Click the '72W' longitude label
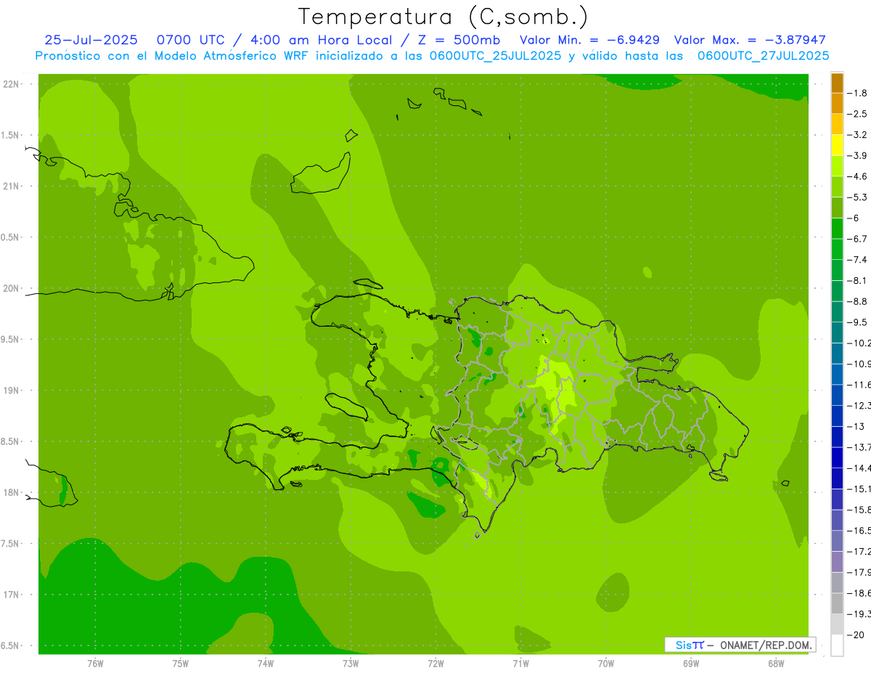871x673 pixels. tap(435, 663)
